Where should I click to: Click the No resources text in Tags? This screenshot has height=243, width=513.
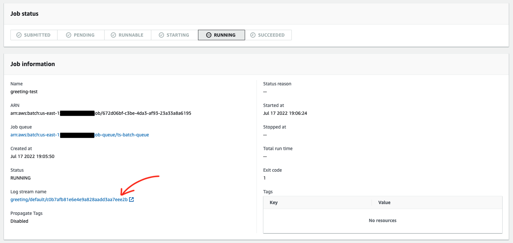(x=383, y=220)
